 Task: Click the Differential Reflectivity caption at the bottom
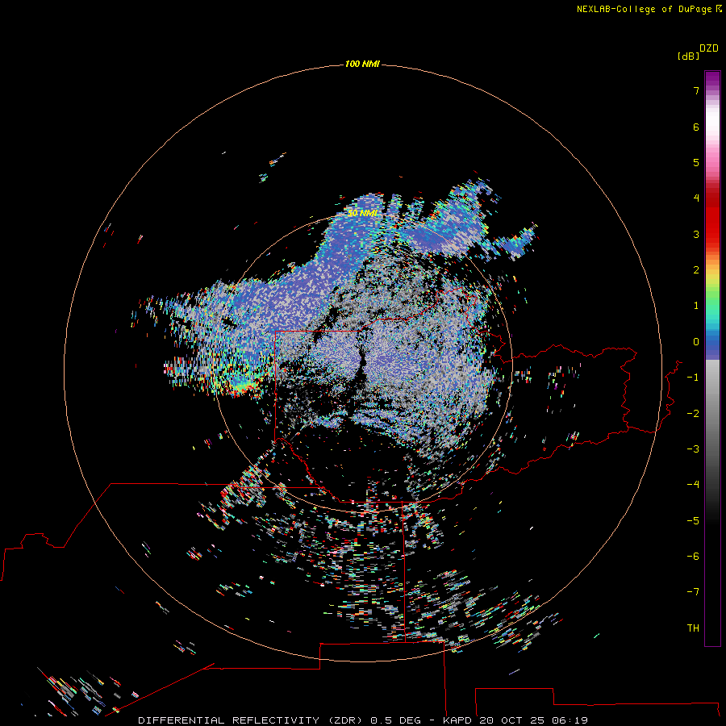[363, 720]
